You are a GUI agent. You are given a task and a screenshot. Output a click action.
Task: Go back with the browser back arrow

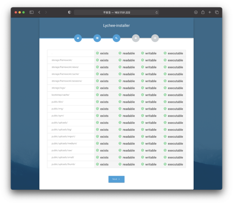tap(39, 12)
